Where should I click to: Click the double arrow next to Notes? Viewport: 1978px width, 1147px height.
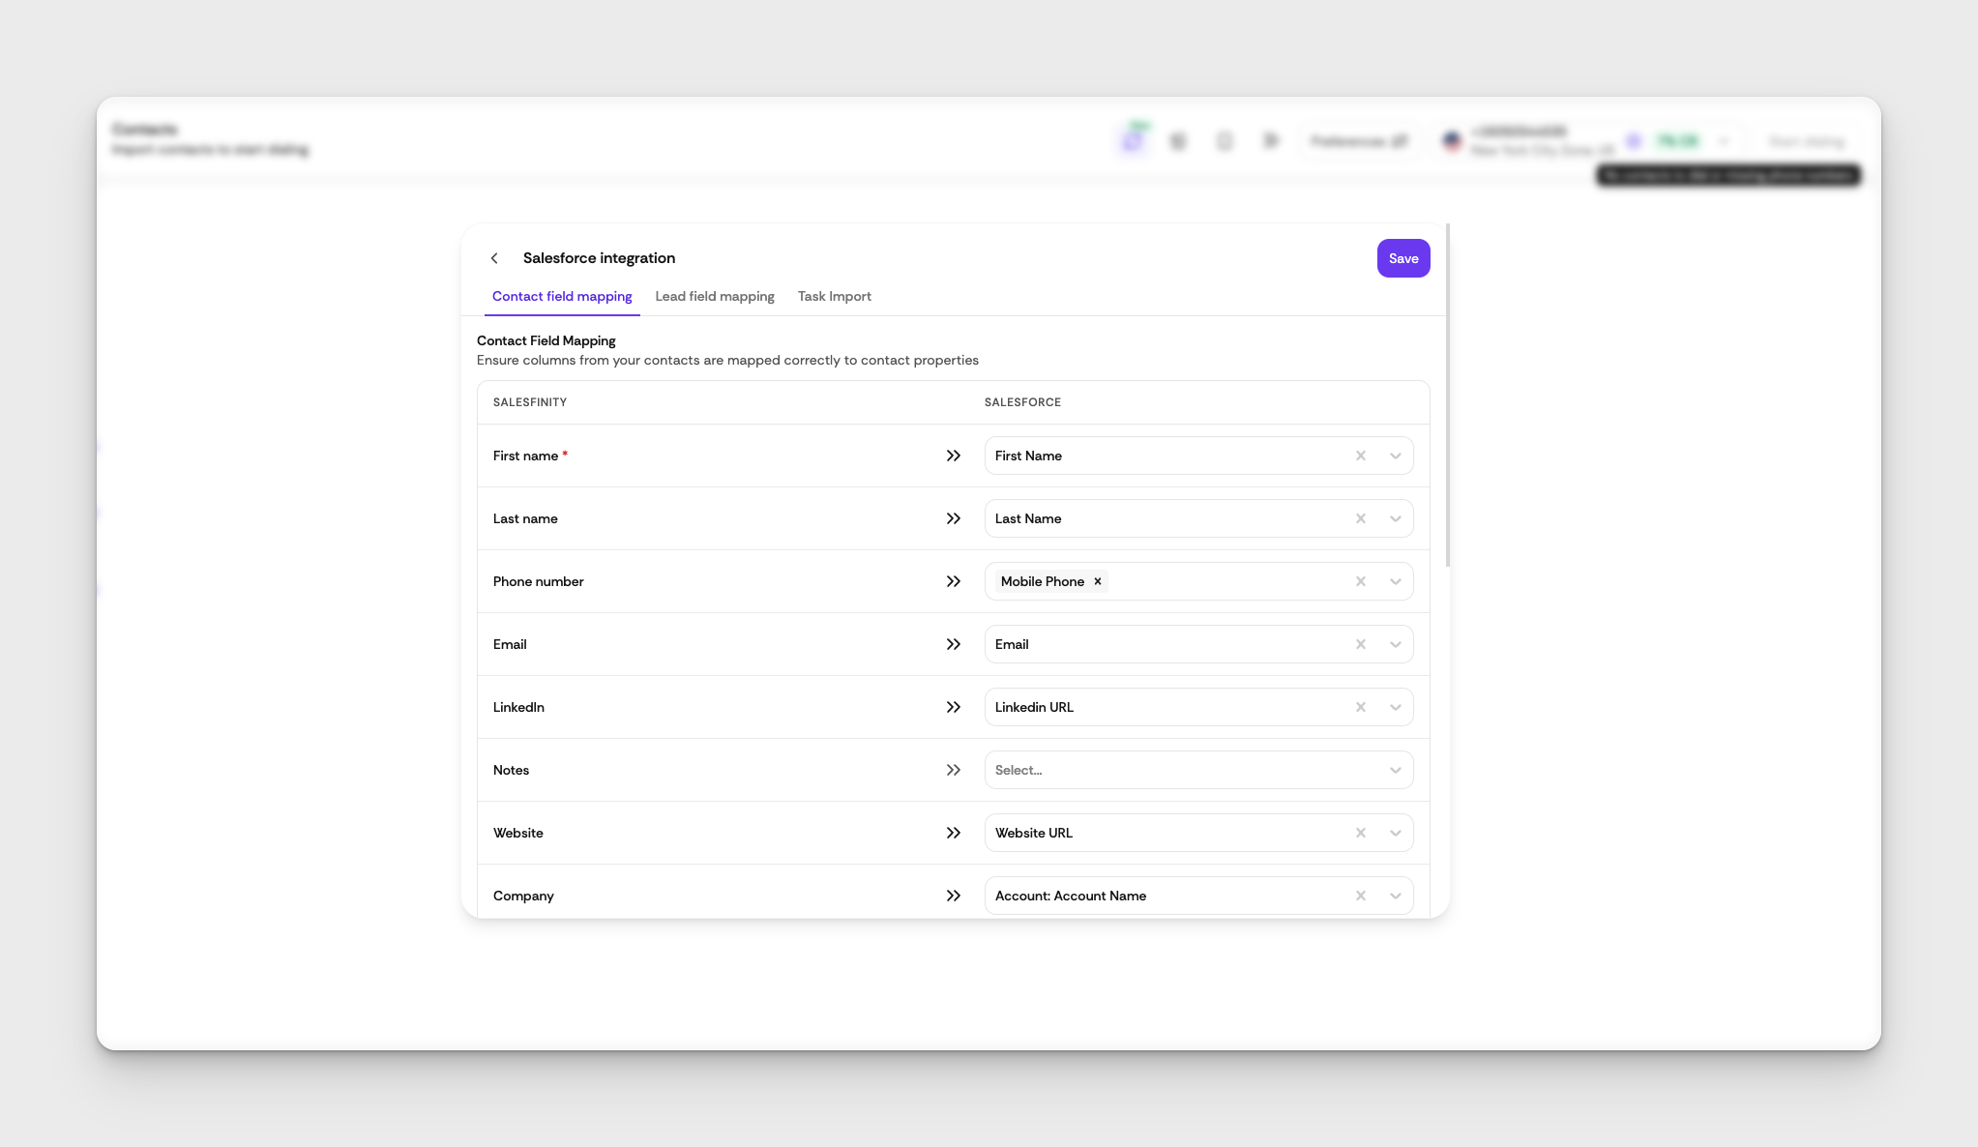pos(953,770)
